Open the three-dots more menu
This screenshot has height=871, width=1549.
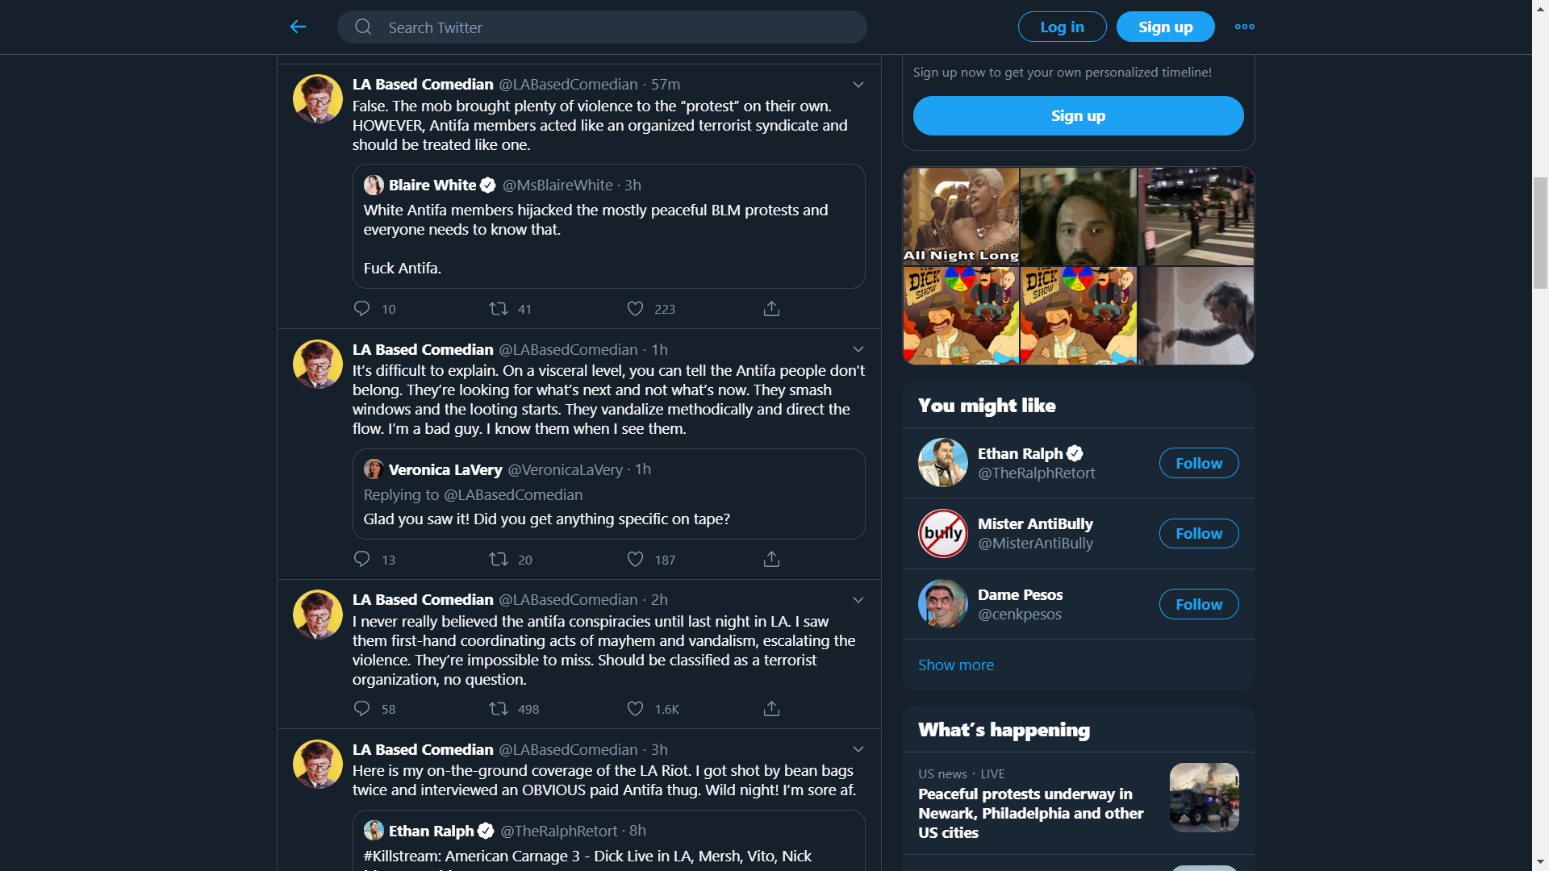(1244, 27)
